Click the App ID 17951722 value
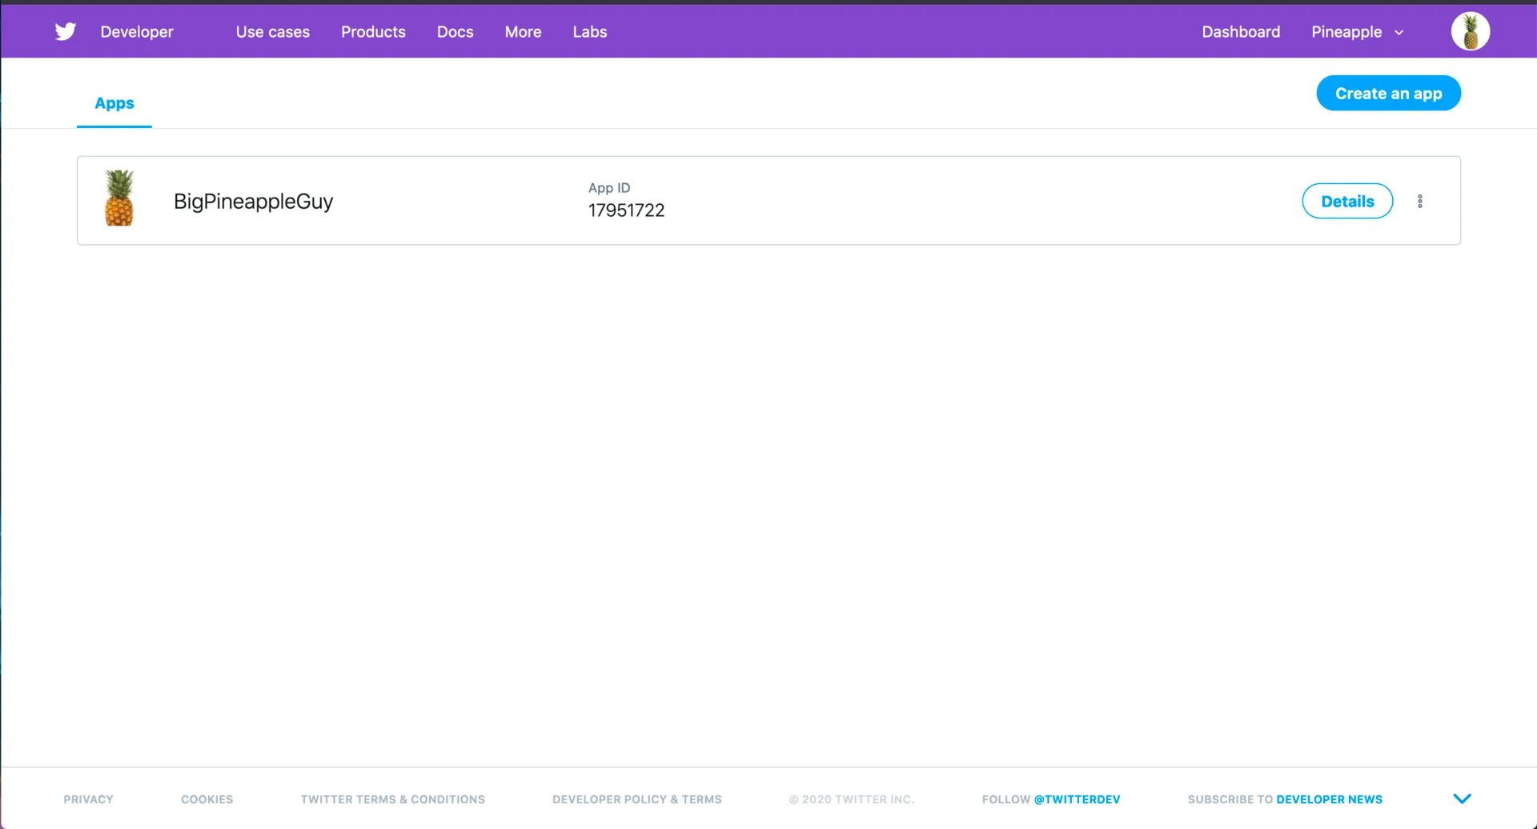 pos(626,210)
